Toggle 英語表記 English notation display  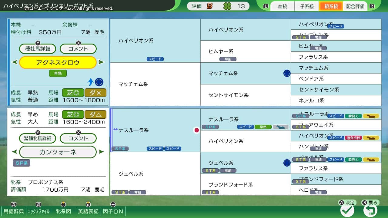[x=88, y=211]
